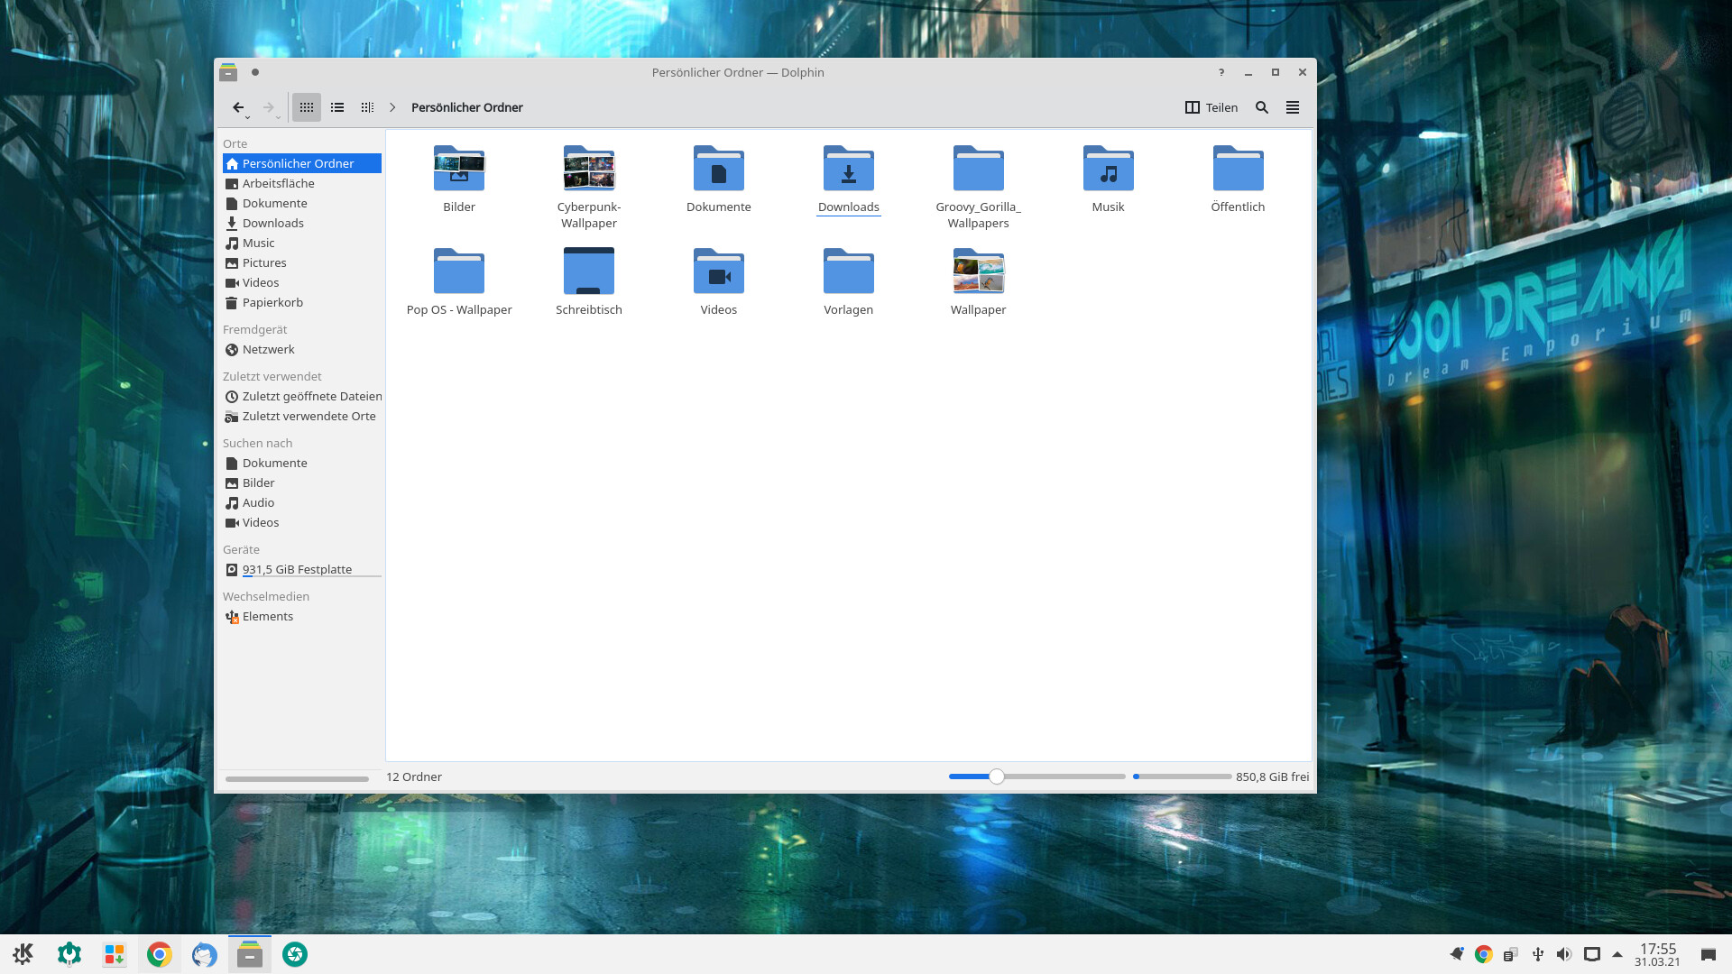
Task: Open the Dolphin hamburger control menu
Action: click(x=1292, y=107)
